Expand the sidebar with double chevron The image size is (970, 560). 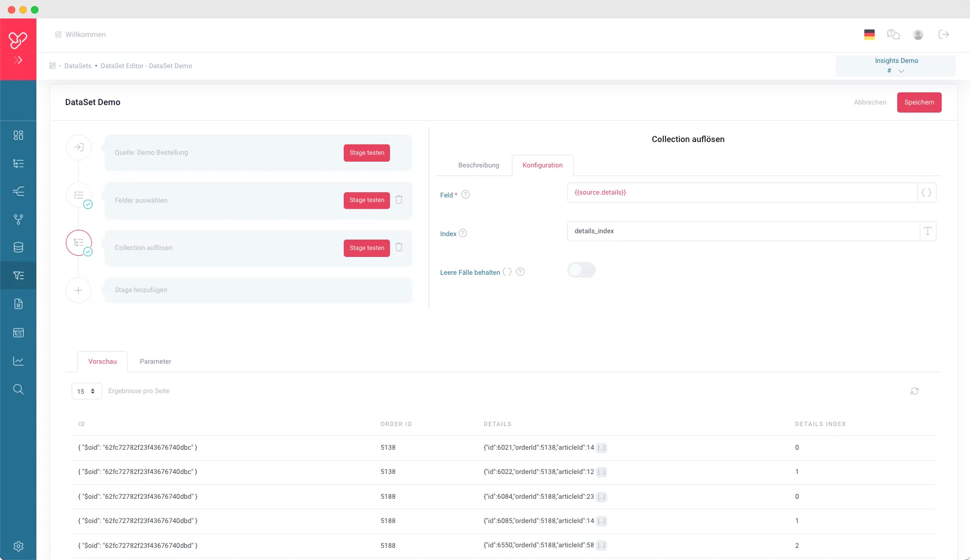(x=18, y=60)
